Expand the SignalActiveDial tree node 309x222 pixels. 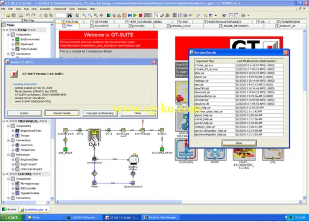pos(13,193)
